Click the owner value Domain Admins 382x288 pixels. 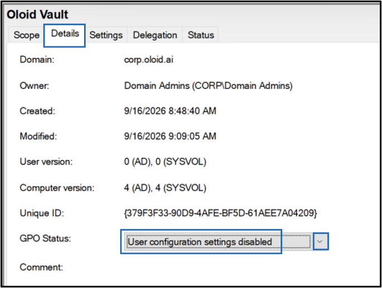208,86
